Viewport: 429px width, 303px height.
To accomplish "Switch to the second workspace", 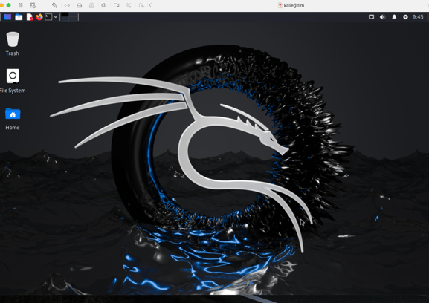I will point(73,17).
